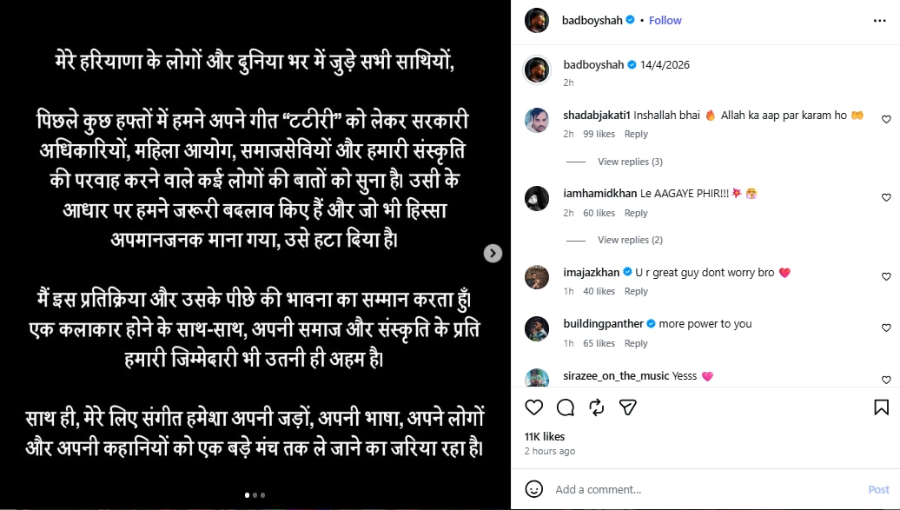Share post with paper plane icon
This screenshot has height=510, width=900.
(628, 407)
